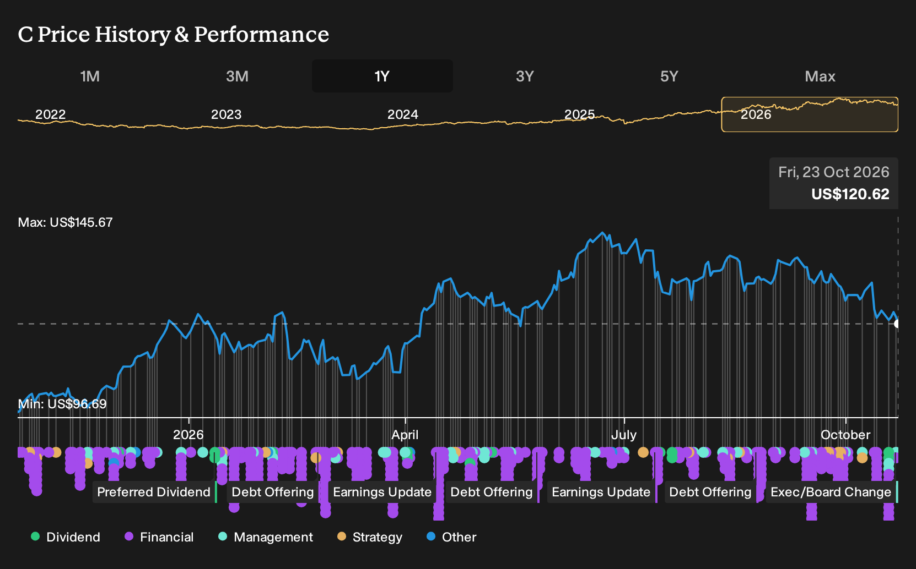
Task: Open the Preferred Dividend event label
Action: click(154, 492)
